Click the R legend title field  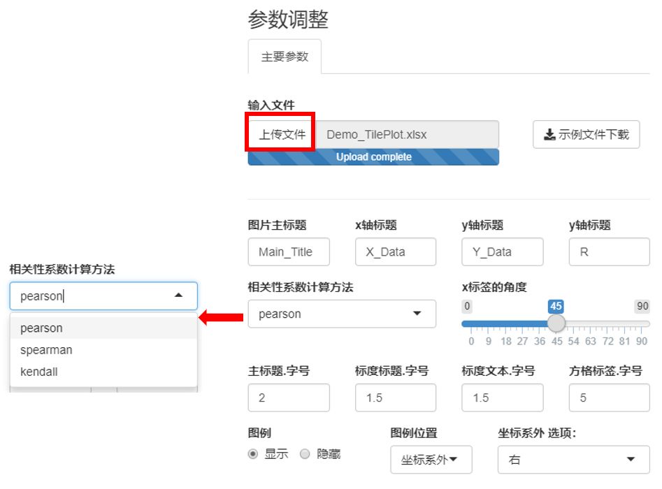609,251
